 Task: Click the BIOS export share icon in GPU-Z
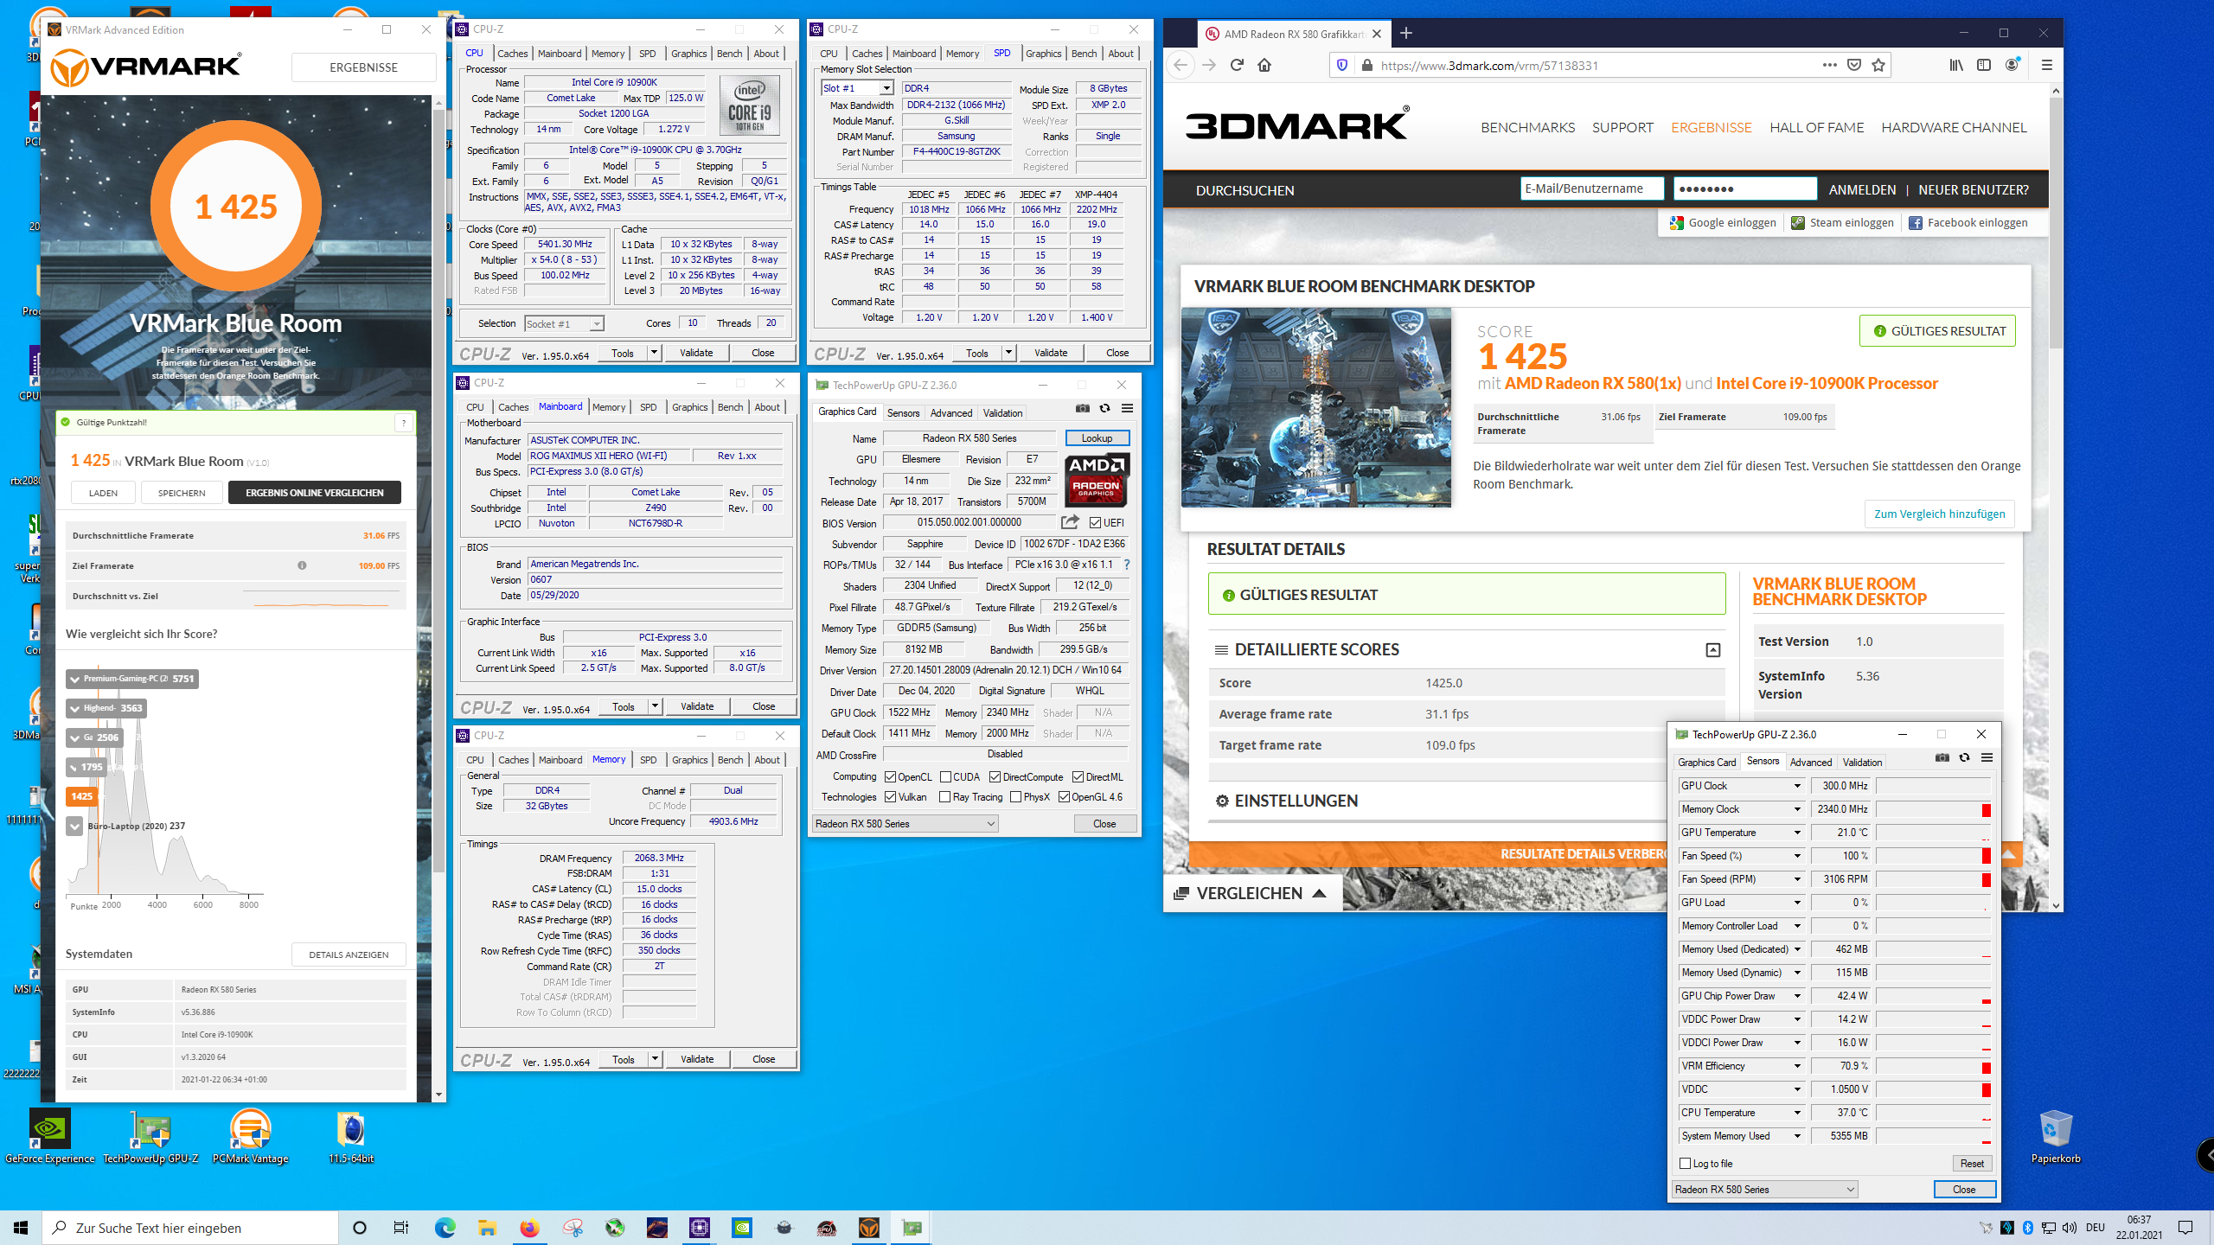tap(1070, 522)
